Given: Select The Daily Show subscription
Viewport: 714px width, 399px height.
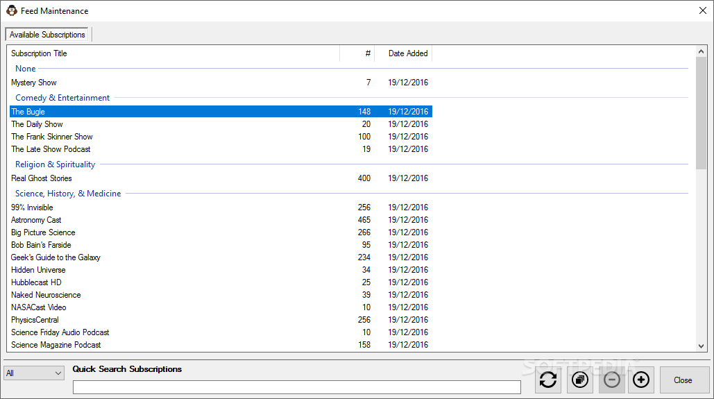Looking at the screenshot, I should click(221, 124).
